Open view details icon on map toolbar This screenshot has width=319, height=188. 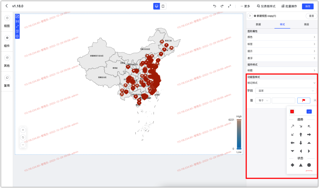(17, 31)
